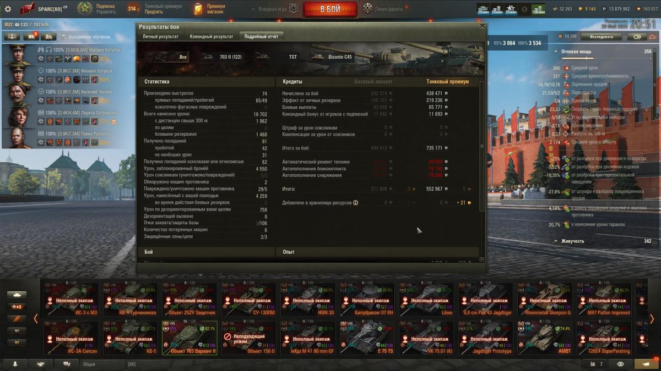
Task: Expand the Живучесть section
Action: click(556, 241)
